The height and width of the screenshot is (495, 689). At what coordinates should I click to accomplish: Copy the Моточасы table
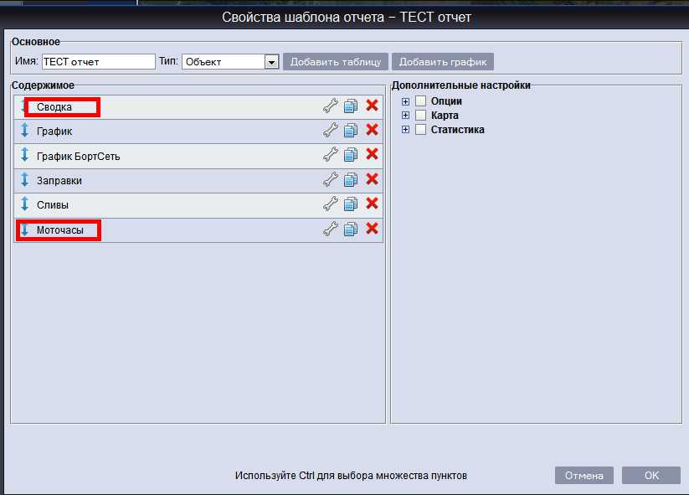pos(351,229)
